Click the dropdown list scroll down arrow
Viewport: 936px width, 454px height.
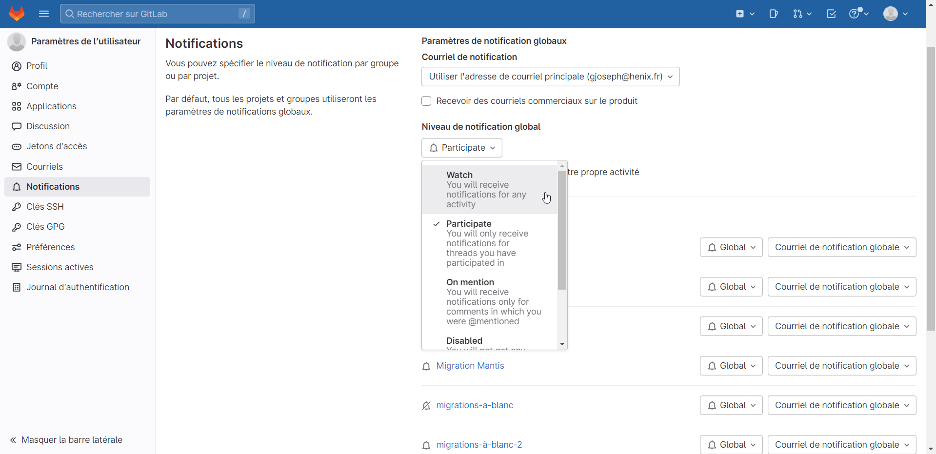[x=562, y=344]
